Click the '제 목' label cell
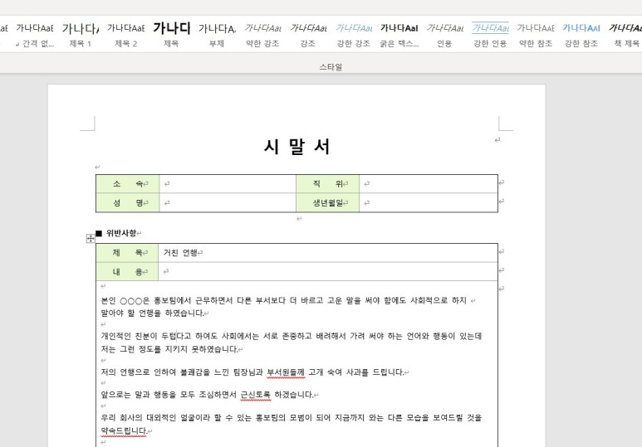The width and height of the screenshot is (642, 447). pos(127,253)
